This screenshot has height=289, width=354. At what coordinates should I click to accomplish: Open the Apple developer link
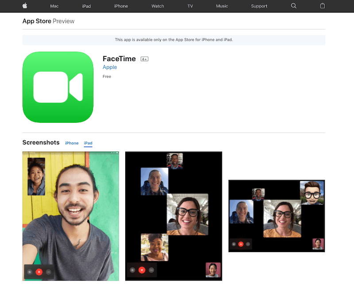pyautogui.click(x=110, y=67)
